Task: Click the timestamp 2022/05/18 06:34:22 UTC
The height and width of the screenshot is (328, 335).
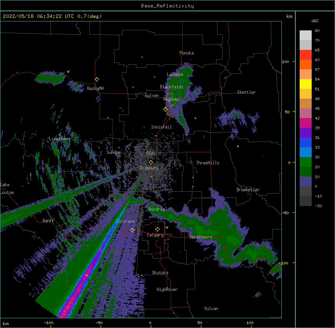Action: pyautogui.click(x=38, y=16)
